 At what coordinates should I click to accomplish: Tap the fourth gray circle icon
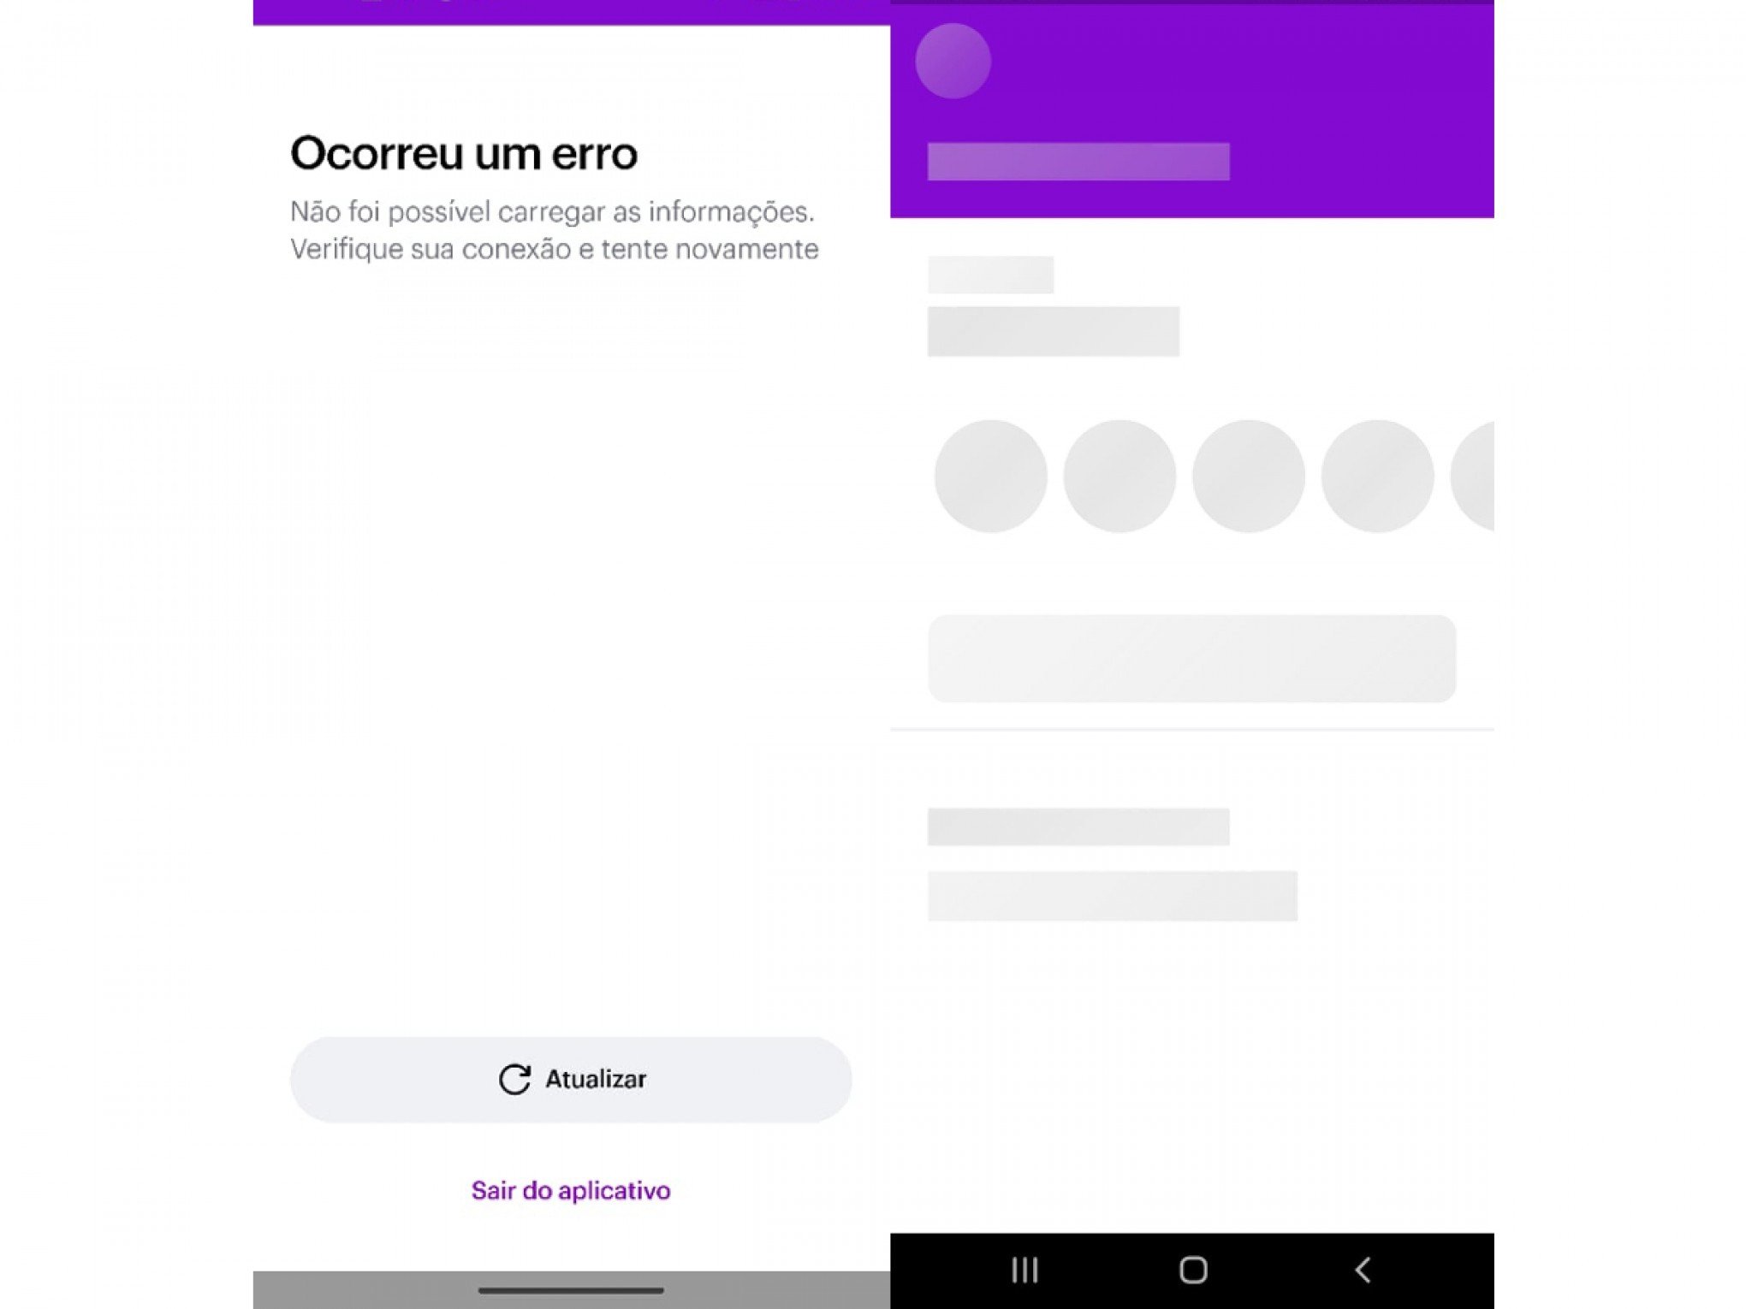[1375, 474]
